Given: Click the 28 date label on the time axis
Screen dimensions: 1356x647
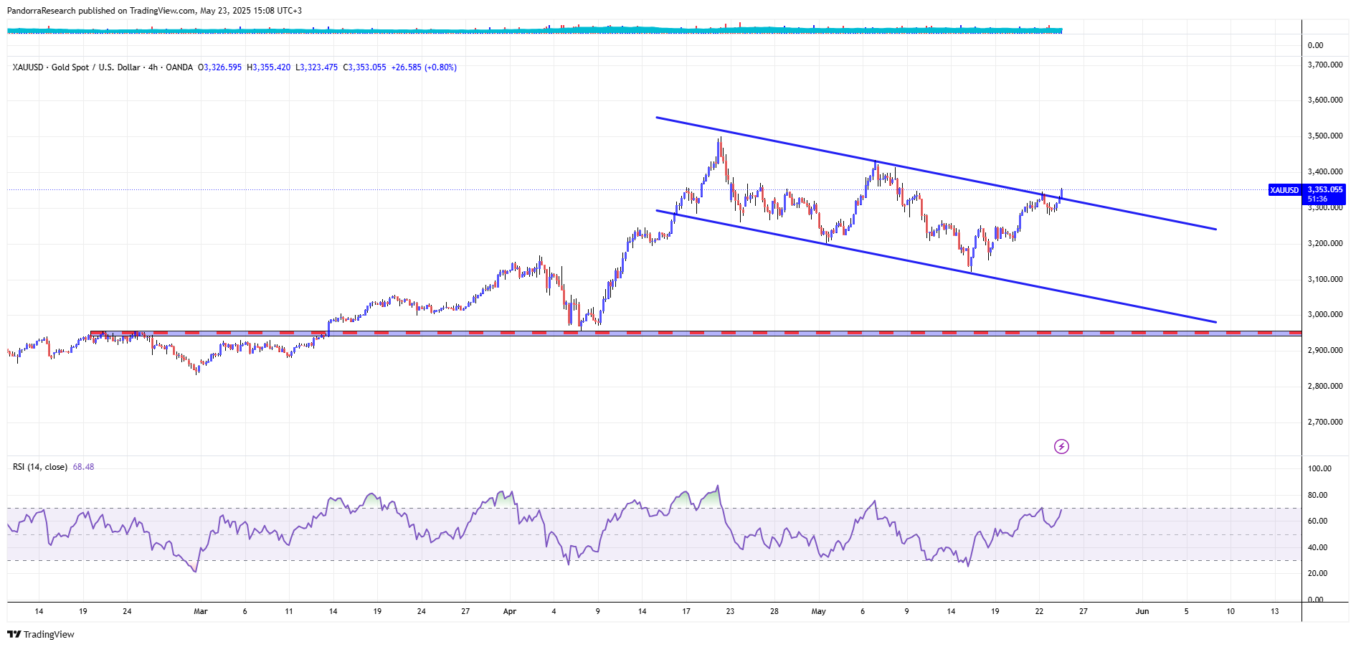Looking at the screenshot, I should coord(774,612).
